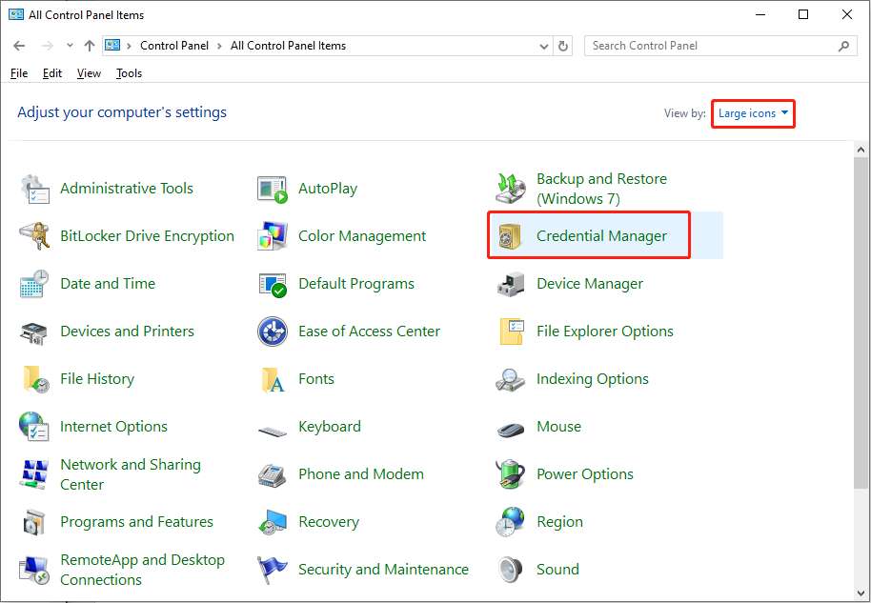Click the Back navigation arrow
This screenshot has height=603, width=871.
coord(19,45)
